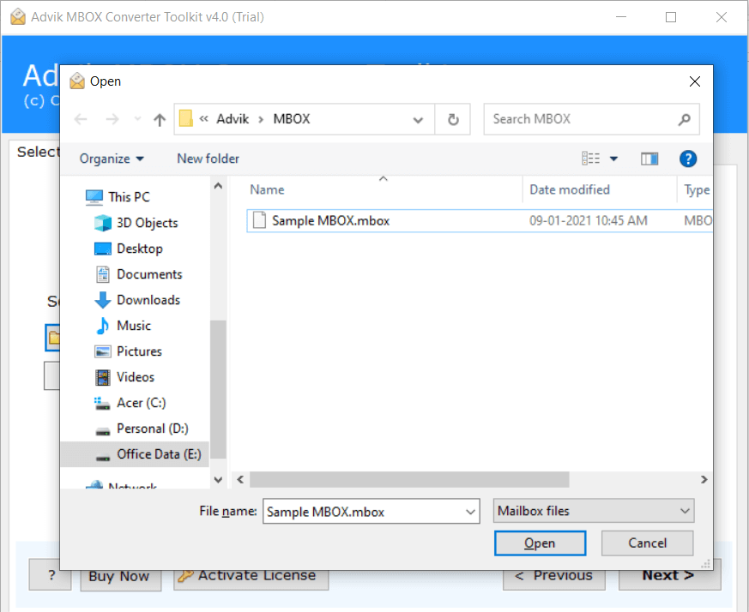Image resolution: width=749 pixels, height=612 pixels.
Task: Click the folder icon in address bar
Action: pyautogui.click(x=186, y=118)
